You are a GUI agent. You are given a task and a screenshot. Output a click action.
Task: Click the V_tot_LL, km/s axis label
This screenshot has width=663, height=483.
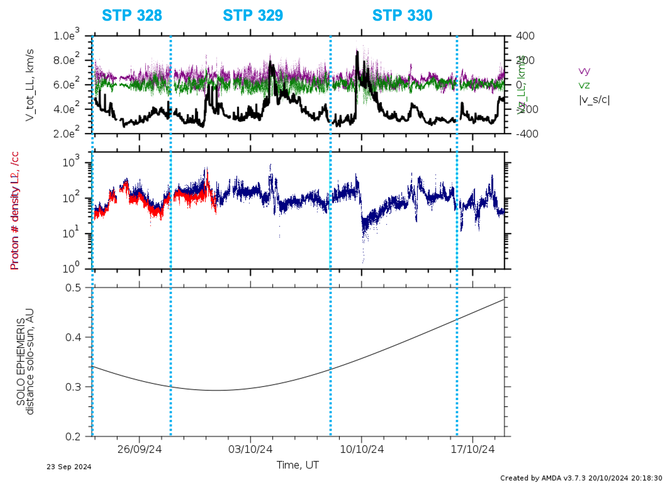30,85
